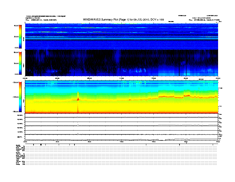The image size is (235, 182).
Task: Click the 30.00 value beside RAD1 color bar
Action: tap(16, 63)
